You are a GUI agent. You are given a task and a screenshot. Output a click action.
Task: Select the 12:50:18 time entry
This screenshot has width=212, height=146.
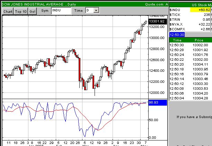[x=177, y=69]
